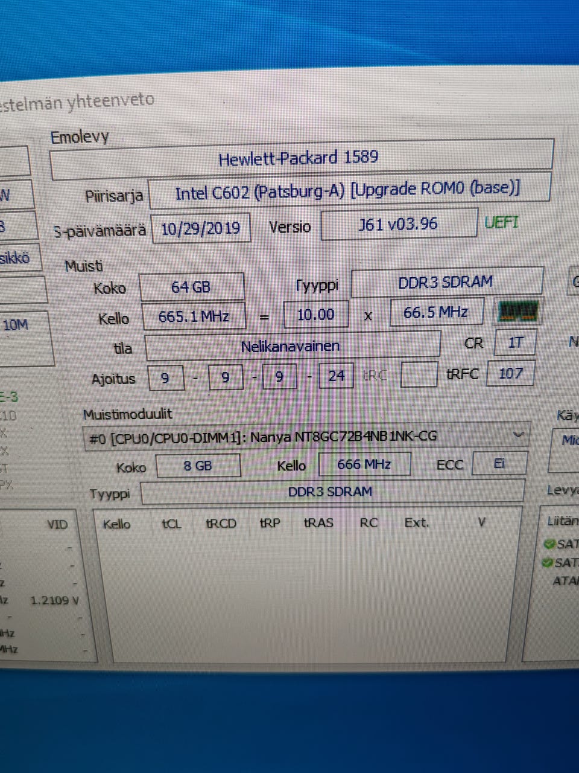Click the tCL column header

point(171,524)
